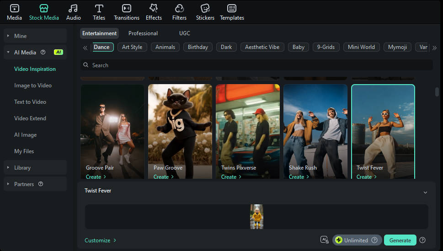Select the Dark category chip
The width and height of the screenshot is (443, 251).
click(x=226, y=47)
